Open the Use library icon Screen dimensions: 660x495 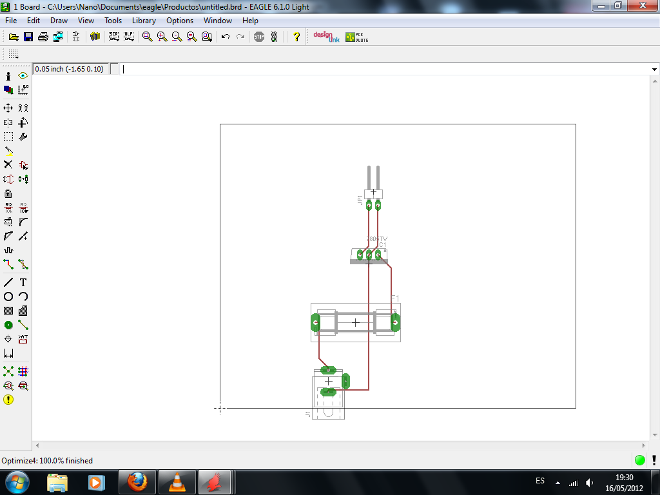tap(95, 37)
